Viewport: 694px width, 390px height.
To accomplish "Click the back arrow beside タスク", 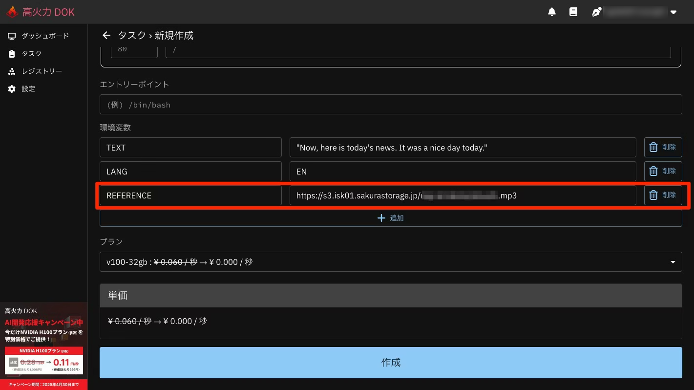I will tap(106, 35).
